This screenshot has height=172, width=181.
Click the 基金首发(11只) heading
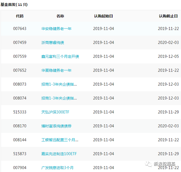coord(14,5)
